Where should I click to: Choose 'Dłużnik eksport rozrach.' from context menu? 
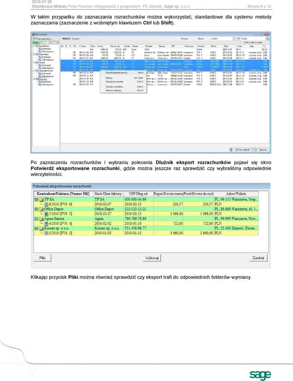pyautogui.click(x=123, y=73)
